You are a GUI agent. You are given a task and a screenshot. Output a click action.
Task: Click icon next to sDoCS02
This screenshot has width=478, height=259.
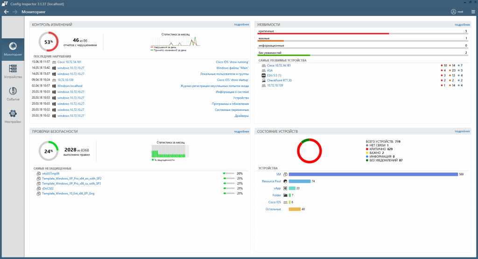click(39, 188)
